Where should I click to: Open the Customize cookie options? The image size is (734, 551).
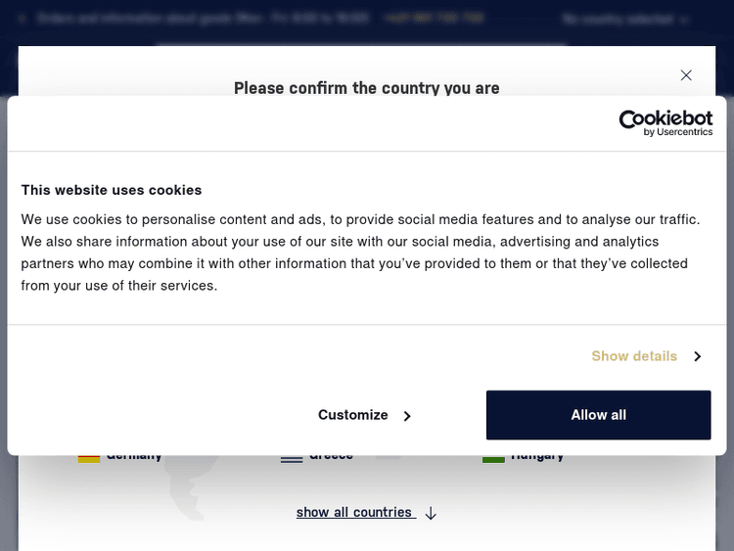pyautogui.click(x=353, y=415)
